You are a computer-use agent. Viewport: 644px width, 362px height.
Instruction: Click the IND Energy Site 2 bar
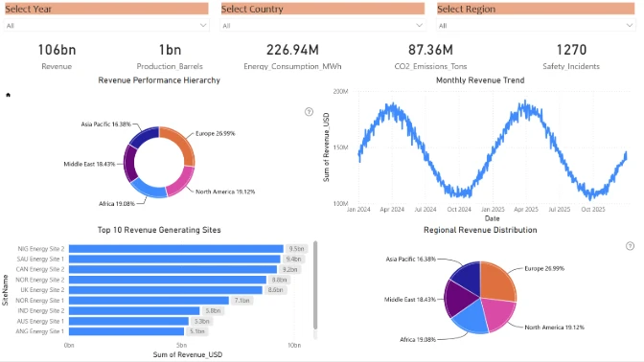(x=134, y=310)
